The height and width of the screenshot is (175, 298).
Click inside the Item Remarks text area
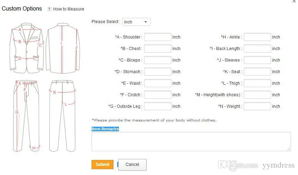point(191,141)
